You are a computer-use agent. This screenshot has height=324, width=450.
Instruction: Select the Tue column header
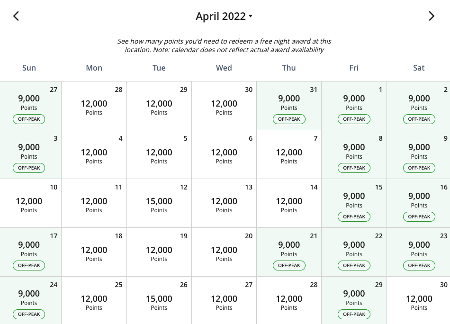point(159,68)
